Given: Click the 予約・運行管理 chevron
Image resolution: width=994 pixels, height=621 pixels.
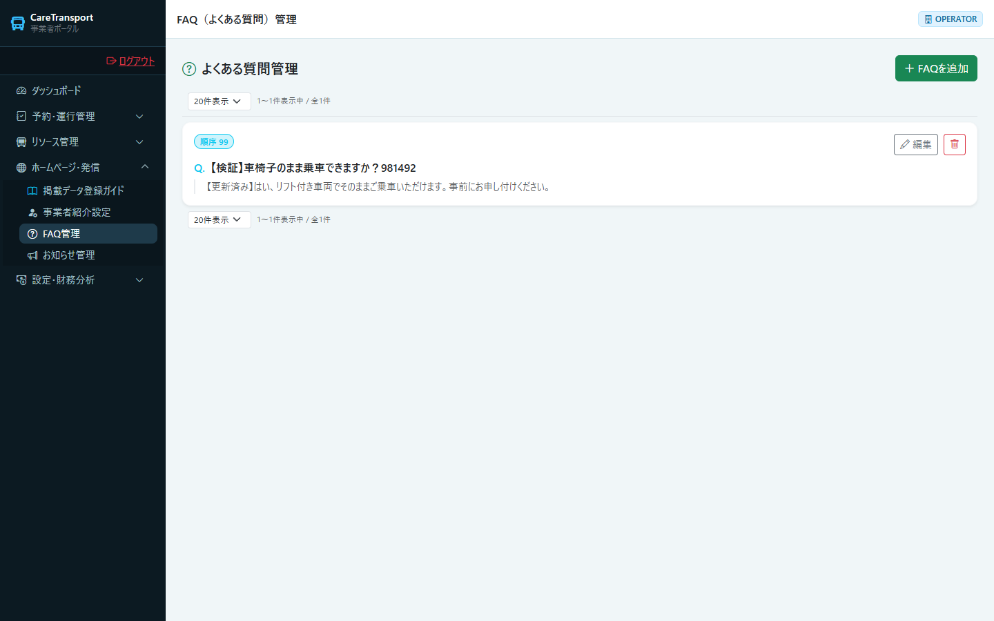Looking at the screenshot, I should (139, 117).
